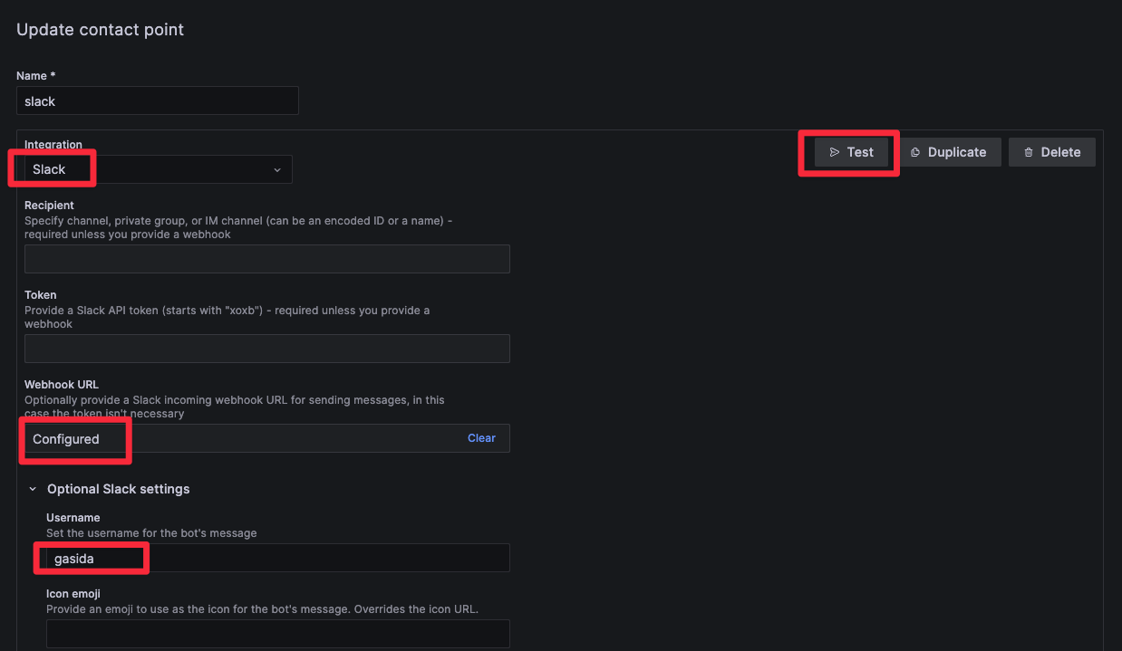Click the 'Icon emoji' field label
The image size is (1122, 651).
[73, 594]
